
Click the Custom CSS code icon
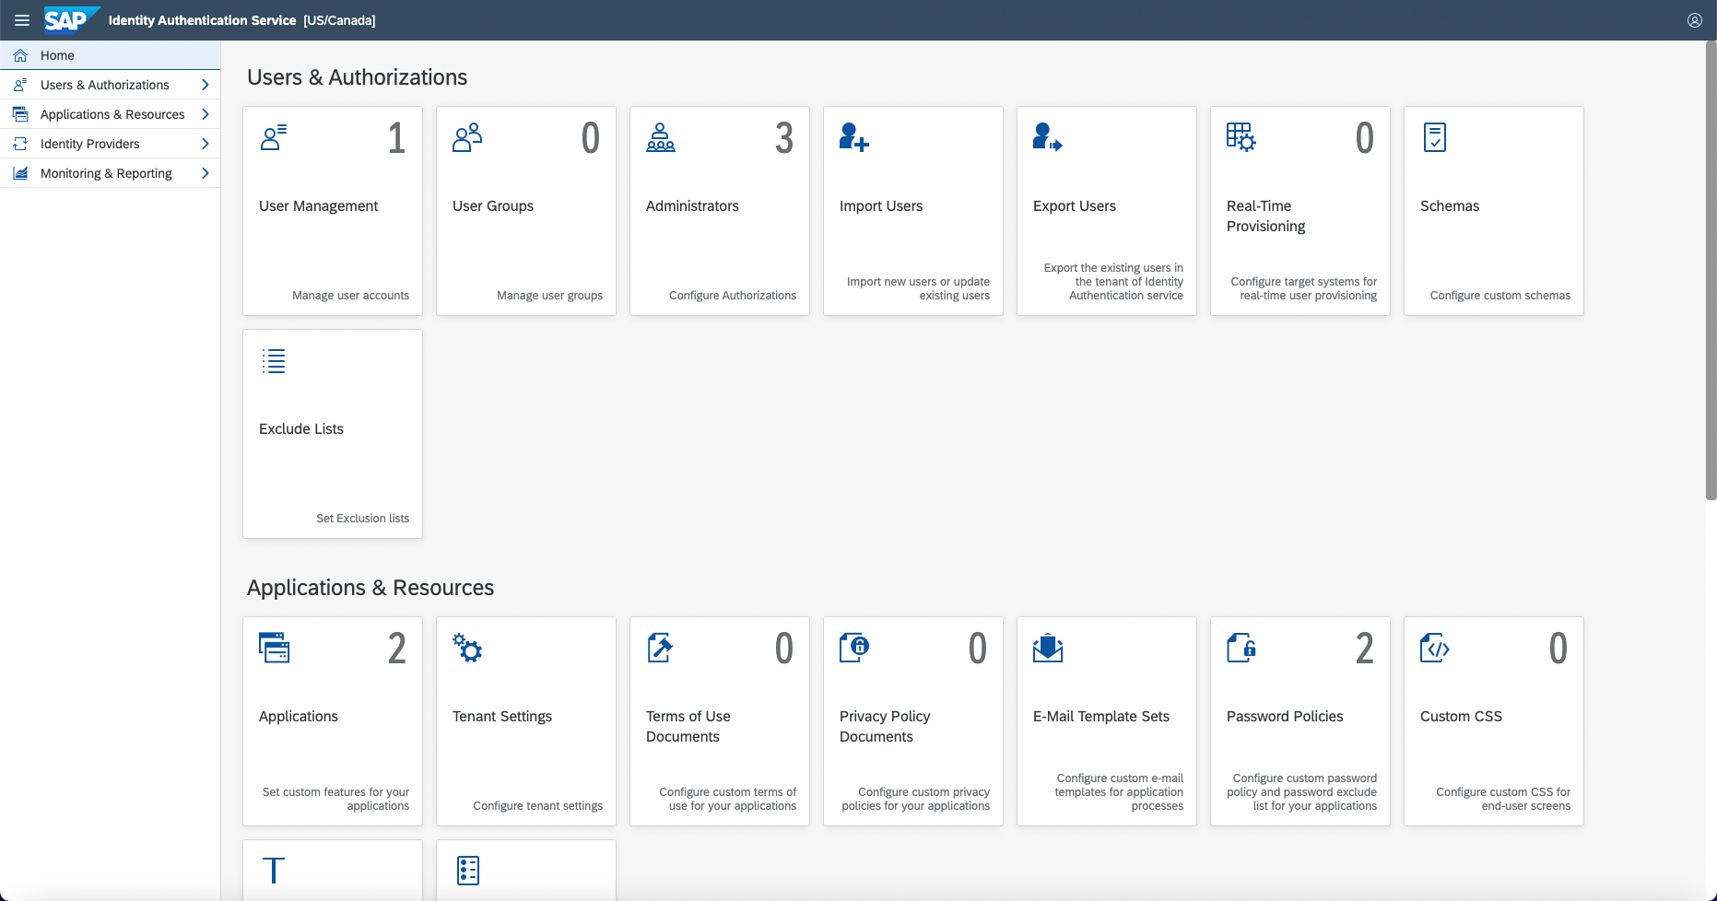click(1434, 648)
